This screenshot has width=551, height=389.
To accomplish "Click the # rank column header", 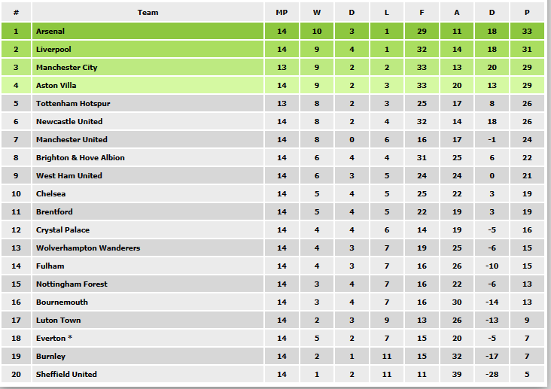I will 16,12.
